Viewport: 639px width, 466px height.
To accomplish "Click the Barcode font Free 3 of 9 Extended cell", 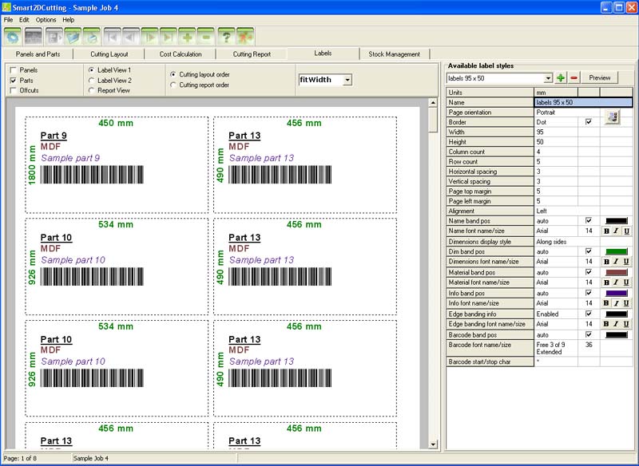I will (556, 349).
